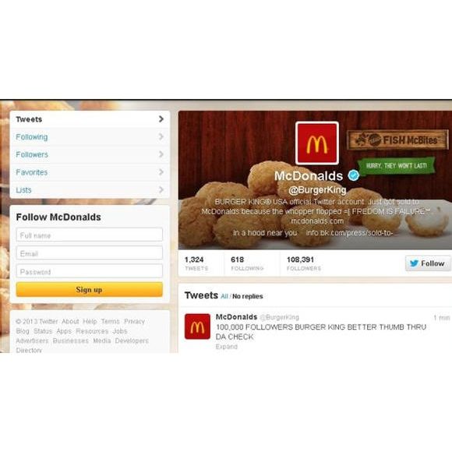
Task: Click the Follow button with bird icon
Action: [x=428, y=263]
